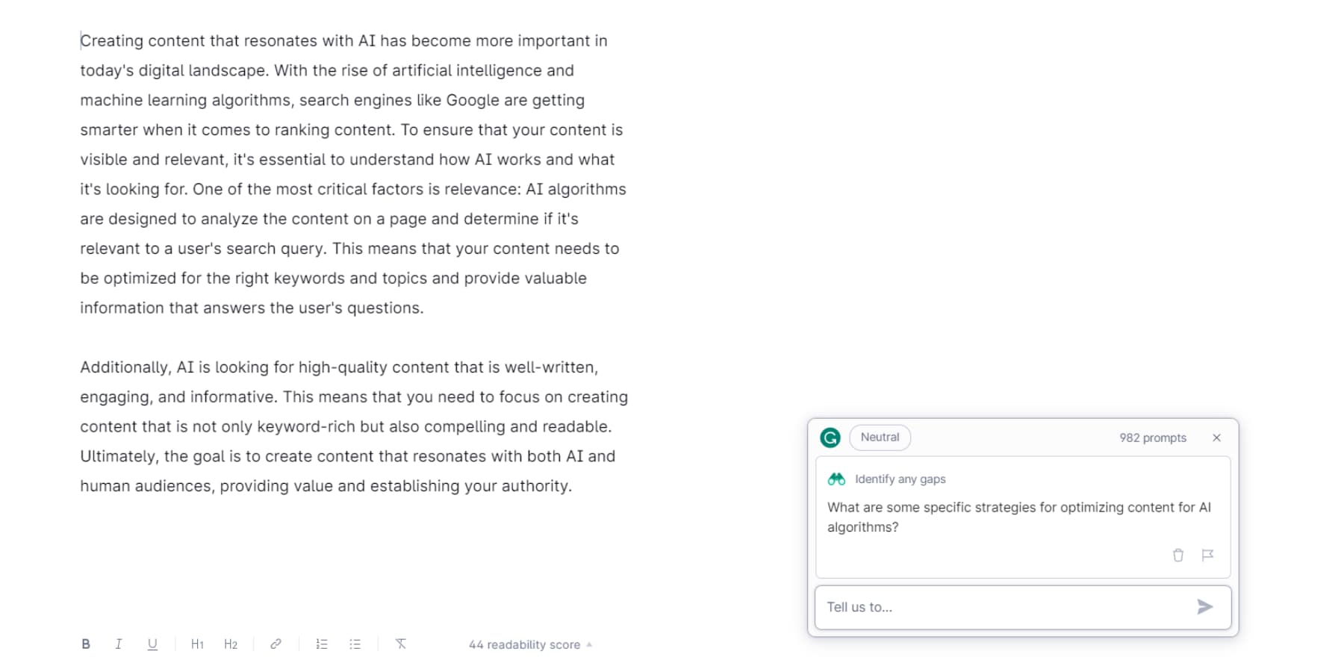Apply Heading 2 style
Viewport: 1344px width, 672px height.
pos(231,644)
